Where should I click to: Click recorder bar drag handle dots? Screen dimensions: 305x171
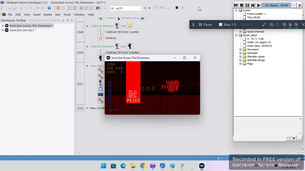(x=193, y=25)
